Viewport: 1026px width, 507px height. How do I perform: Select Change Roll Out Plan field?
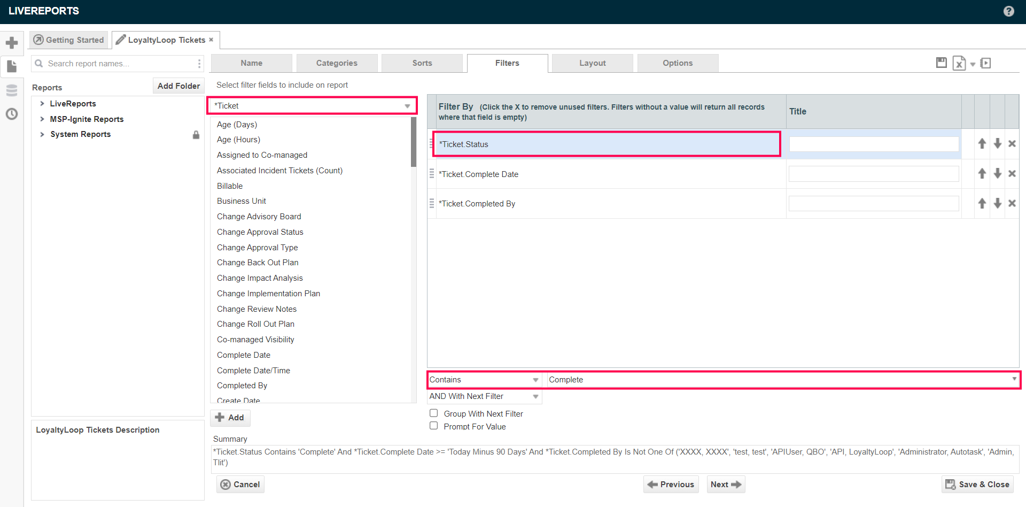256,324
